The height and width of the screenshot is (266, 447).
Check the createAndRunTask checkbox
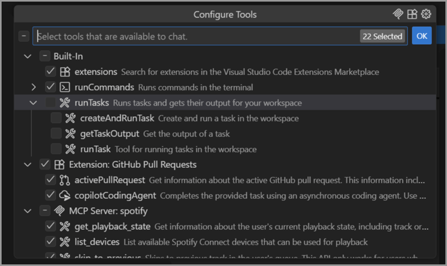[x=56, y=118]
